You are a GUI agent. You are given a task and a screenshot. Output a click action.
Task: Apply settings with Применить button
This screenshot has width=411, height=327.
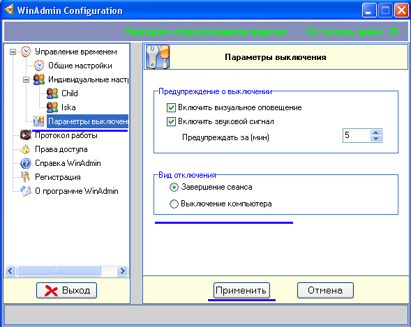tap(241, 290)
